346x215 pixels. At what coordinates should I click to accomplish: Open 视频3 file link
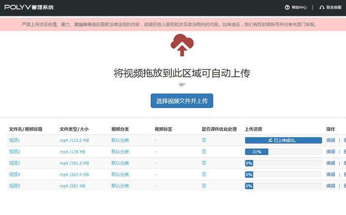click(15, 163)
